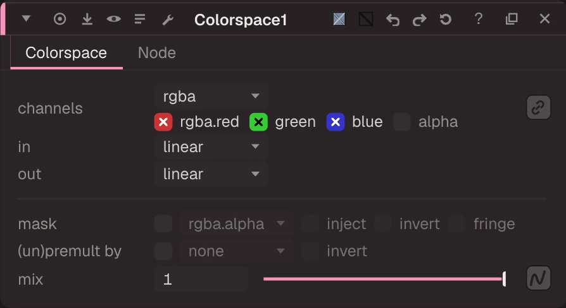This screenshot has height=308, width=566.
Task: Click the pink mix slider track
Action: click(x=382, y=279)
